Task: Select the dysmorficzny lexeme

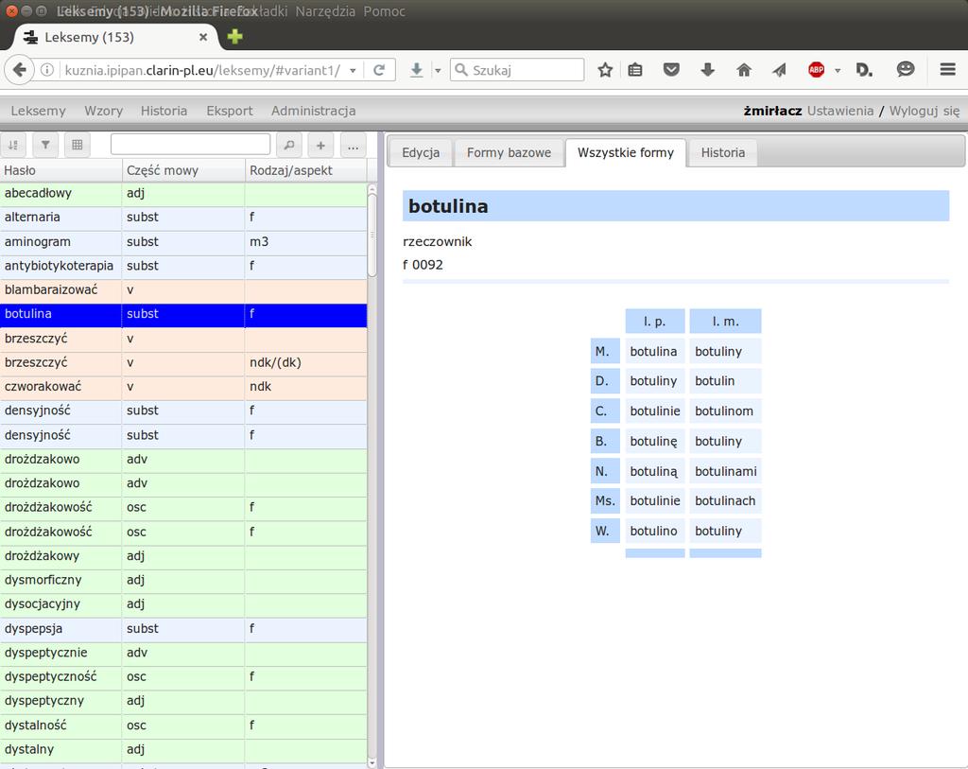Action: pos(183,580)
